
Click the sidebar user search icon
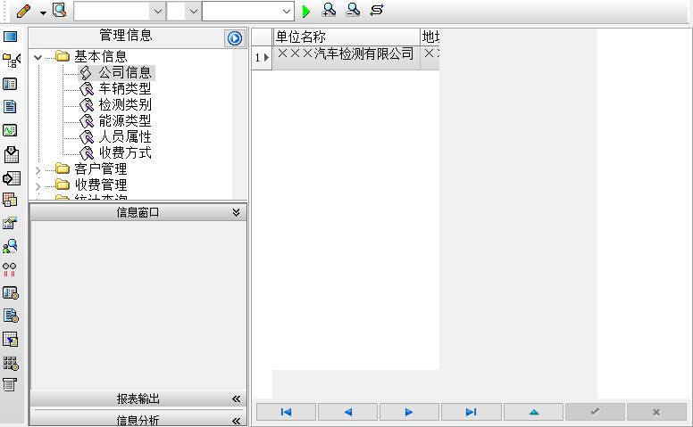(10, 246)
